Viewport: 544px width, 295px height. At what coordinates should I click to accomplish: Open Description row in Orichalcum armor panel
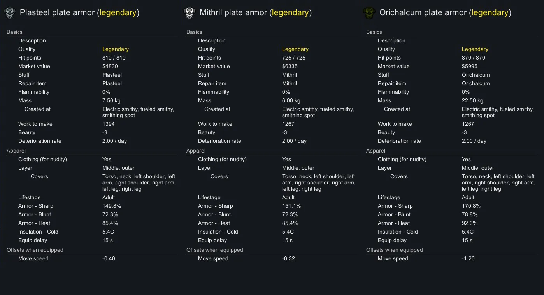[x=391, y=40]
